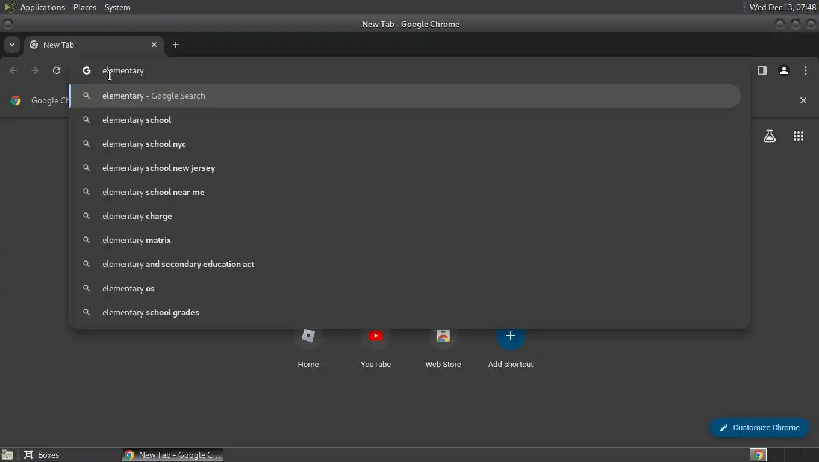This screenshot has height=462, width=819.
Task: Choose elementary and secondary education act
Action: tap(405, 264)
